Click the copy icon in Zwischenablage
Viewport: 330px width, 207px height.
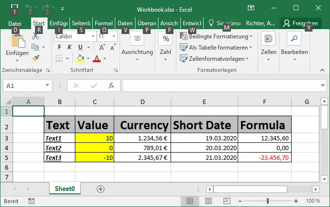click(35, 47)
